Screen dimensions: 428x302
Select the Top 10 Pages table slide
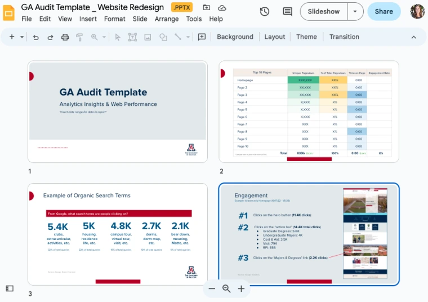click(309, 112)
